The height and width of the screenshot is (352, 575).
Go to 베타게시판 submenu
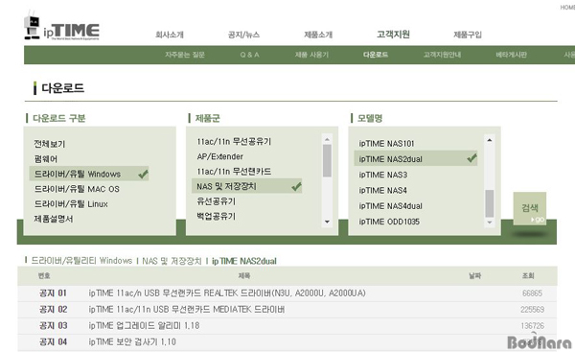point(511,55)
